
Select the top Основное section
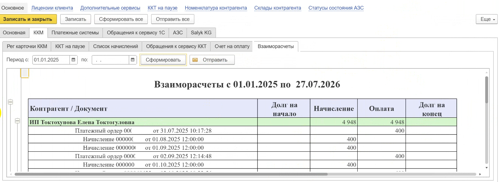tap(13, 8)
